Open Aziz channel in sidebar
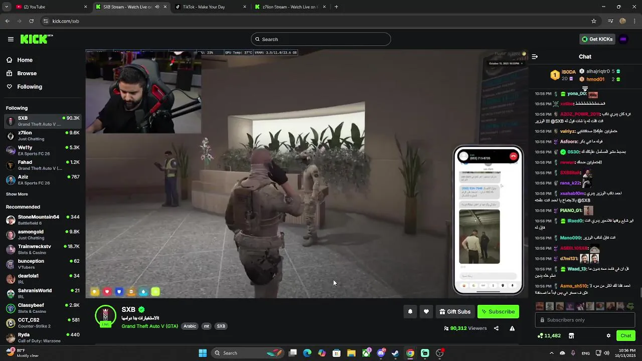 43,179
